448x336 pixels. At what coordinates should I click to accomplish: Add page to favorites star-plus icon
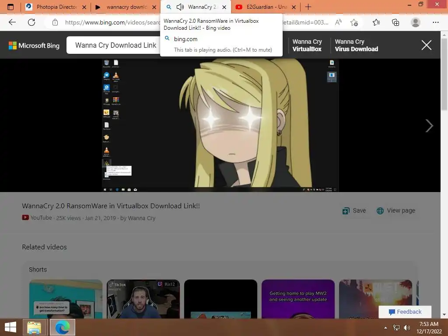tap(354, 22)
